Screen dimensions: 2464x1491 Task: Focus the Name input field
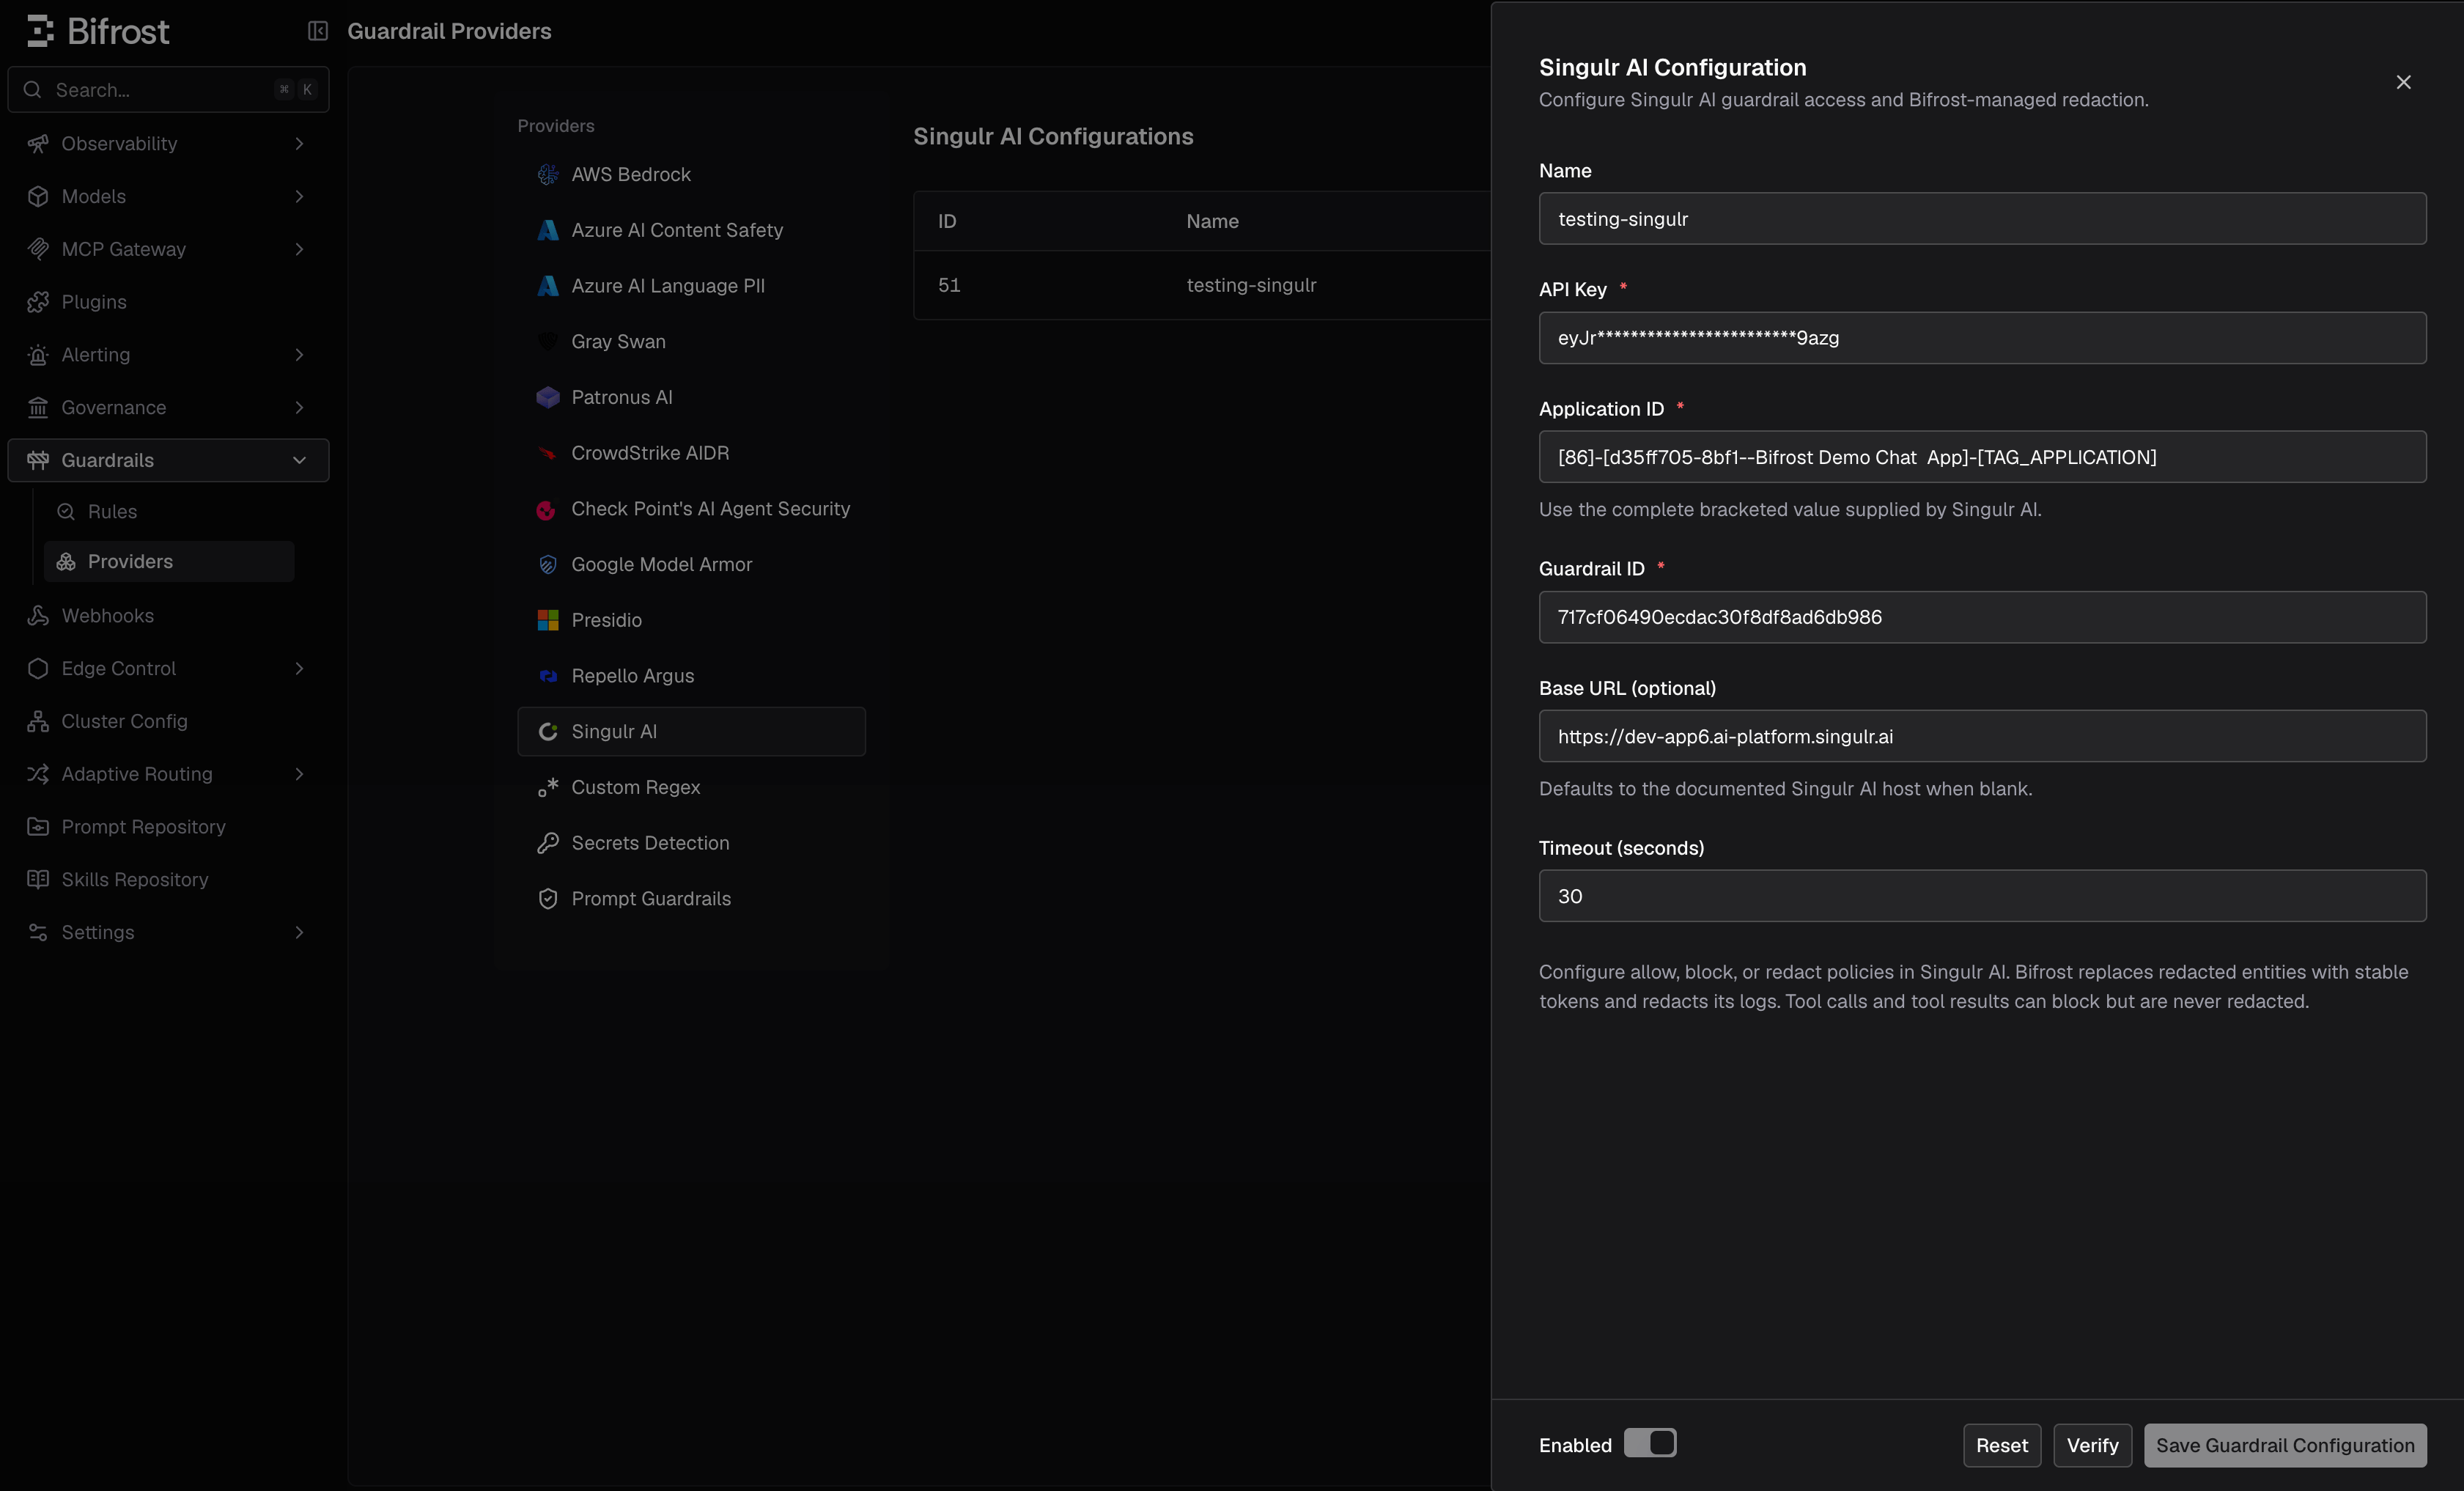click(x=1982, y=219)
